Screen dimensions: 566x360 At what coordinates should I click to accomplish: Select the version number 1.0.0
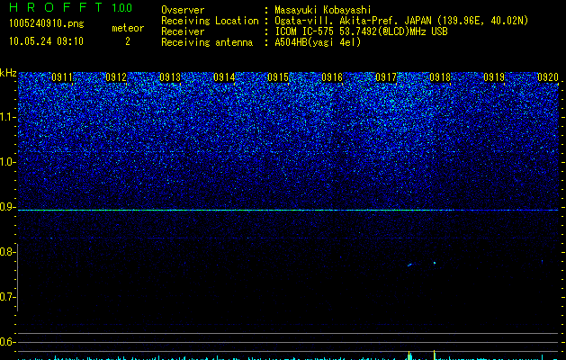(x=122, y=7)
